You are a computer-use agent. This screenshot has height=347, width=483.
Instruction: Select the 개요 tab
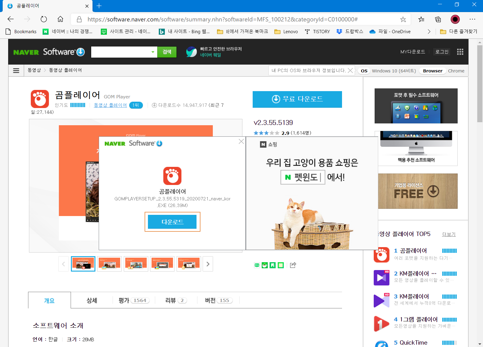tap(50, 301)
